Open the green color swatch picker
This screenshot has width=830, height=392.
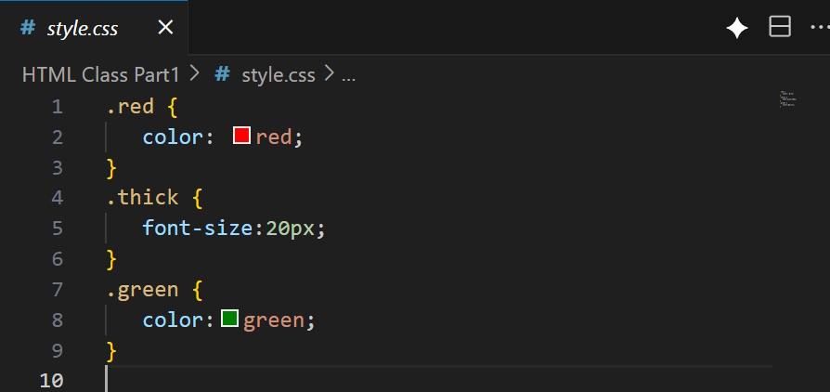(x=229, y=320)
